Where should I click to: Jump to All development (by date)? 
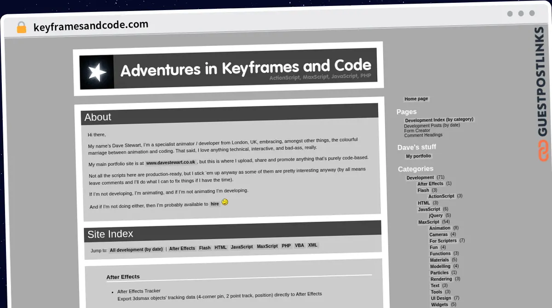tap(136, 250)
